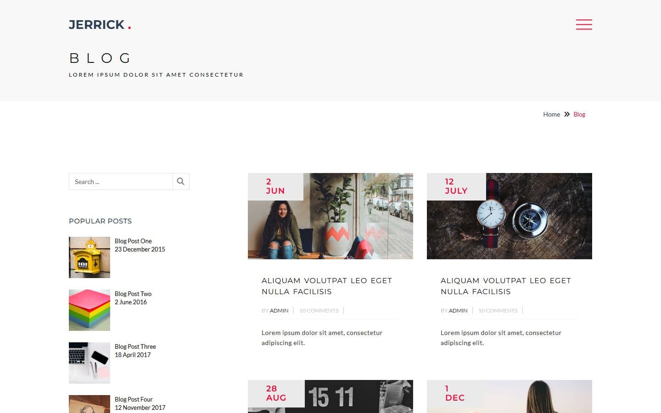This screenshot has width=661, height=413.
Task: Open Blog Post Three link
Action: click(x=135, y=346)
